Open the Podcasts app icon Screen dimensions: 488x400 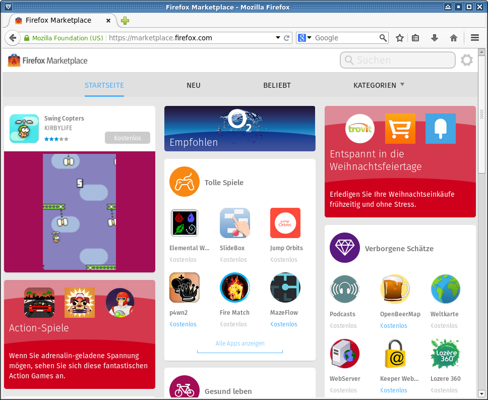tap(344, 289)
